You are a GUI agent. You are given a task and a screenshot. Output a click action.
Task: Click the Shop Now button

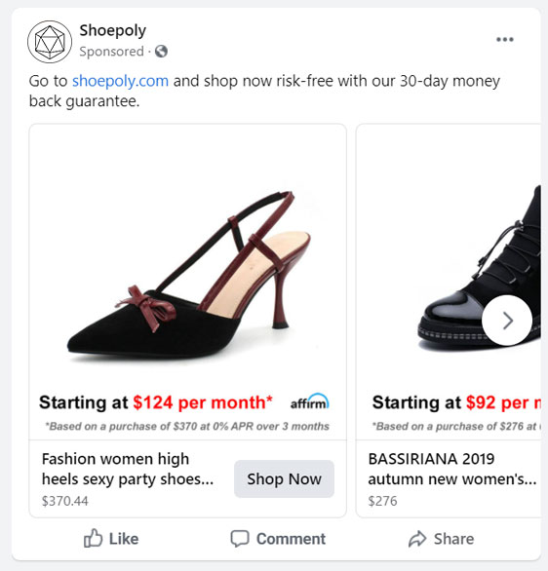(284, 478)
